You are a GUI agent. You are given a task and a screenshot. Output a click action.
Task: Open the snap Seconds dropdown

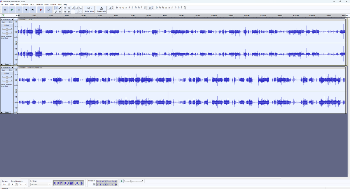41,184
